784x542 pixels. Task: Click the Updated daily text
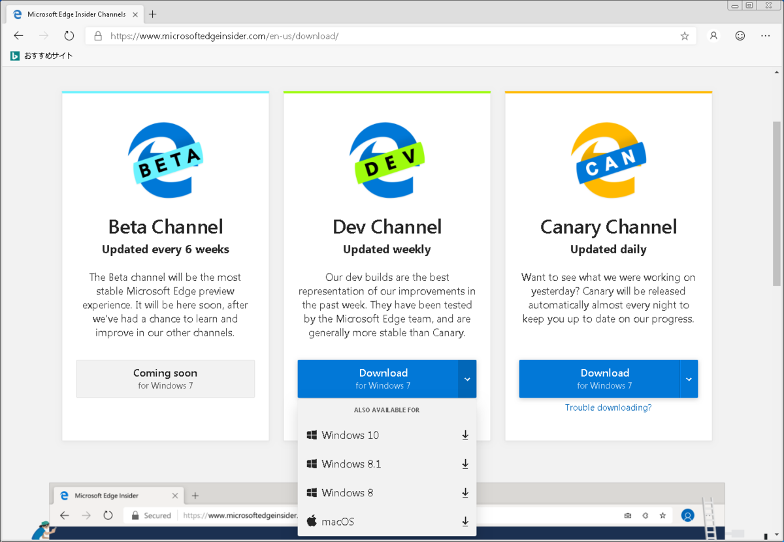tap(608, 249)
